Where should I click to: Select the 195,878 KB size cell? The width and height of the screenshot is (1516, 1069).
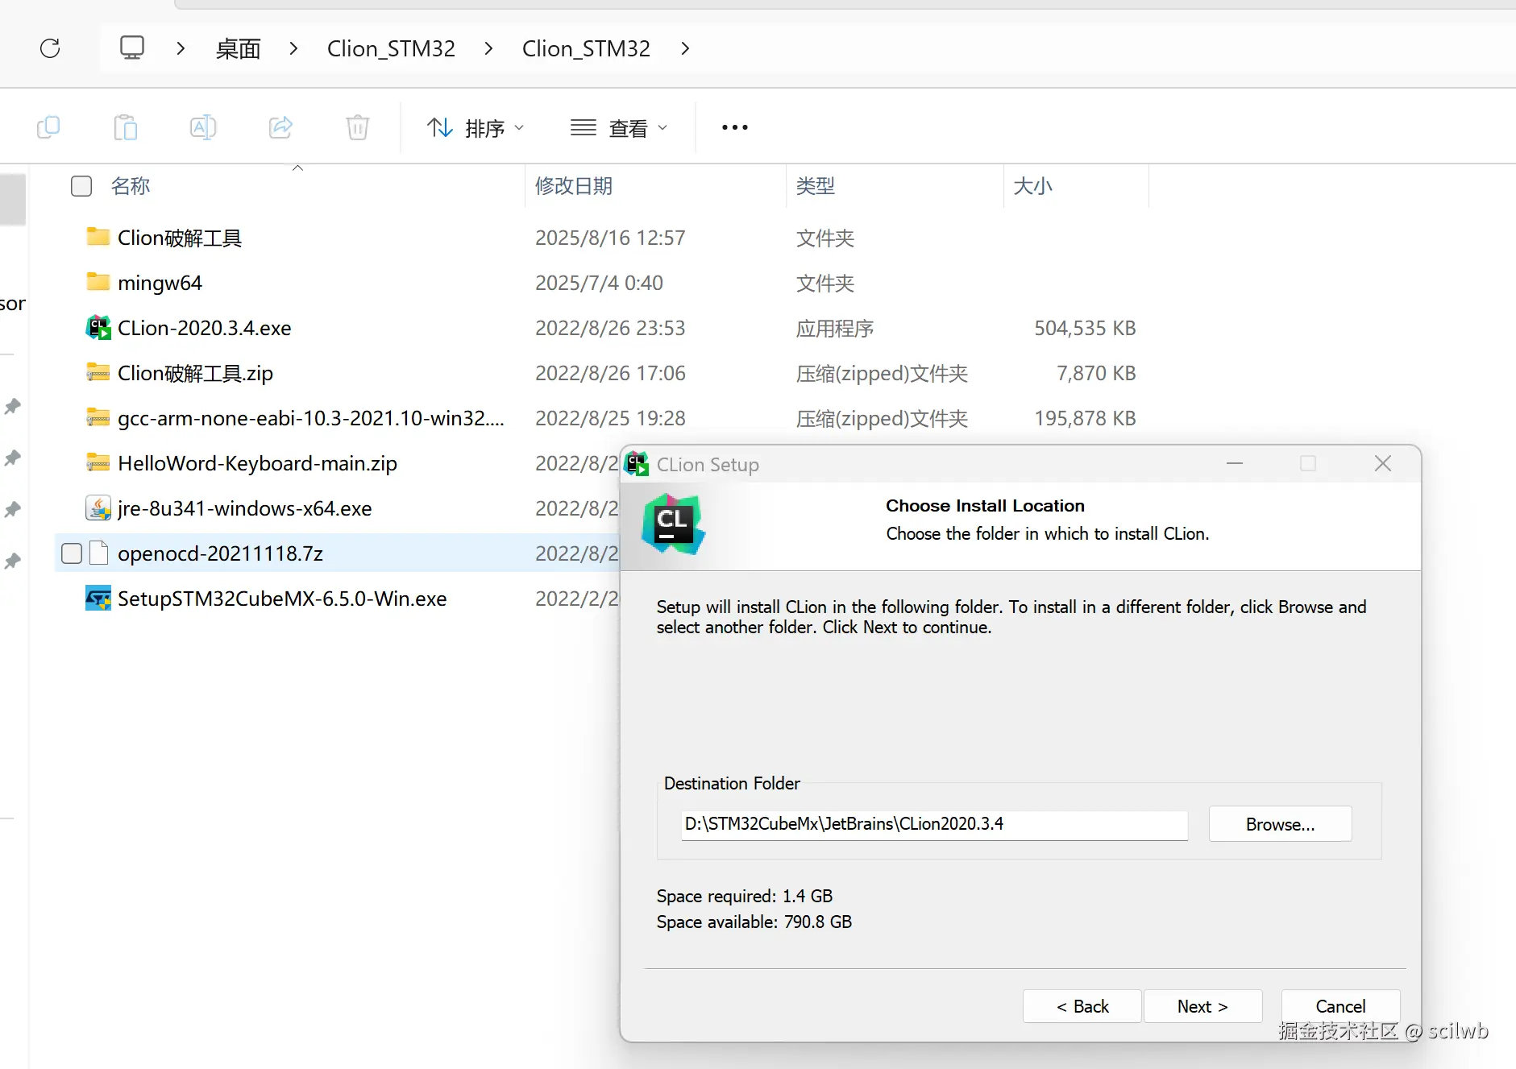(1085, 418)
